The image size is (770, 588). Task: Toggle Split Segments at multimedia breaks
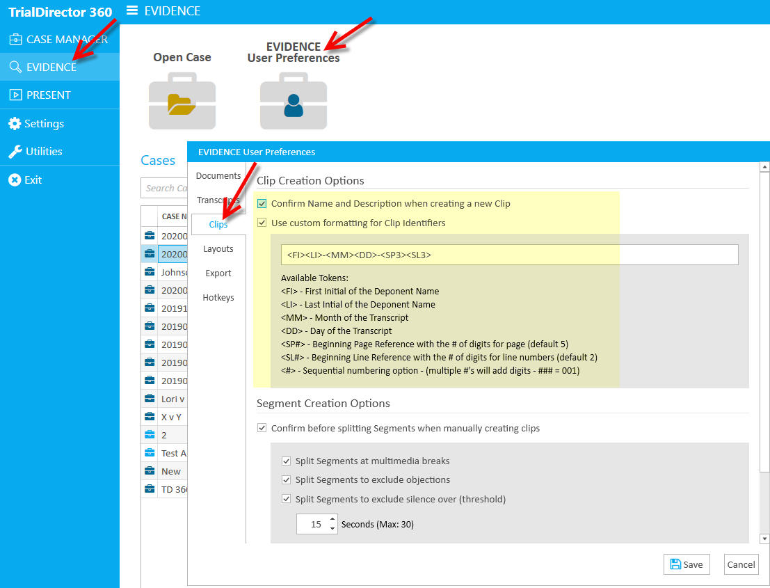pos(286,461)
